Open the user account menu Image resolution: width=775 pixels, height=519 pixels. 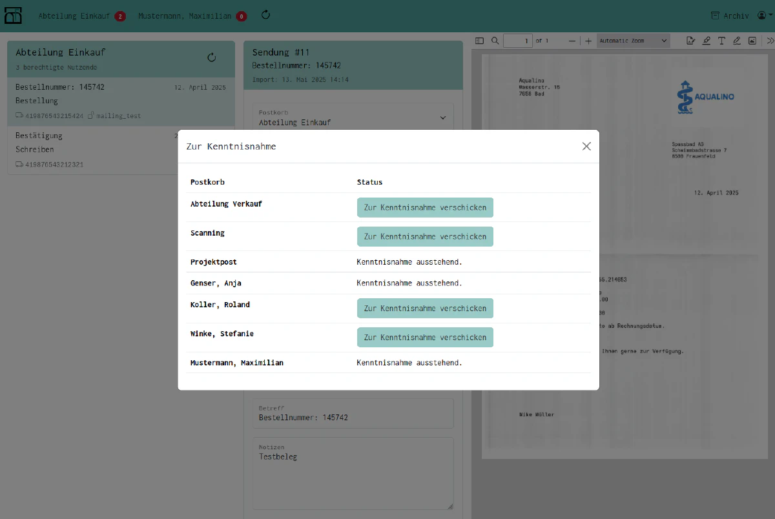pyautogui.click(x=764, y=15)
